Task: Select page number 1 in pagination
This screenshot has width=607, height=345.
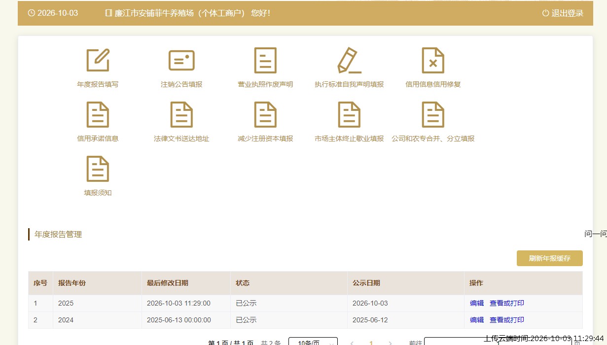Action: click(x=371, y=343)
